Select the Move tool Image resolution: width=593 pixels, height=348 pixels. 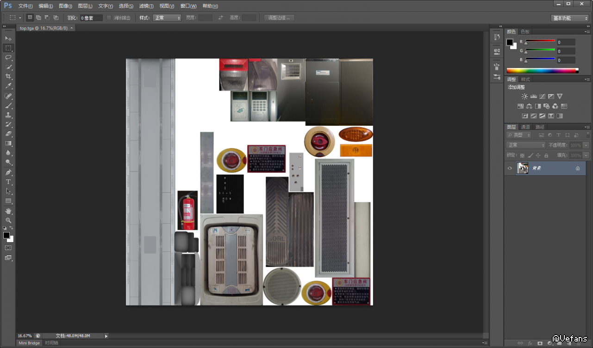click(x=8, y=38)
